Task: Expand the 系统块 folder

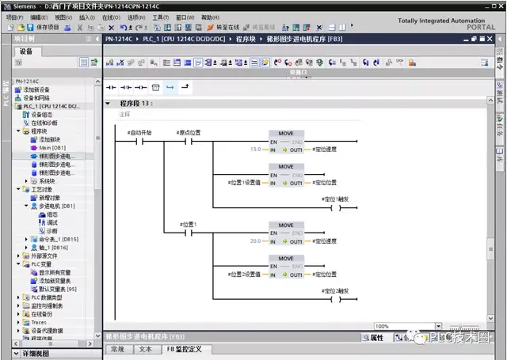Action: coord(26,181)
